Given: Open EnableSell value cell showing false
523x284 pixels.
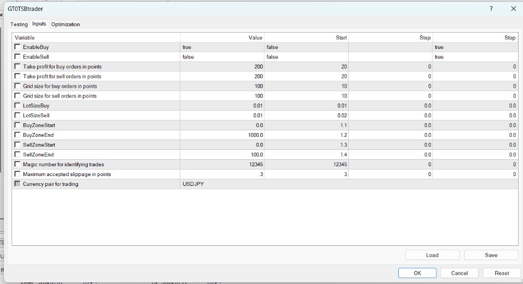Looking at the screenshot, I should (222, 57).
